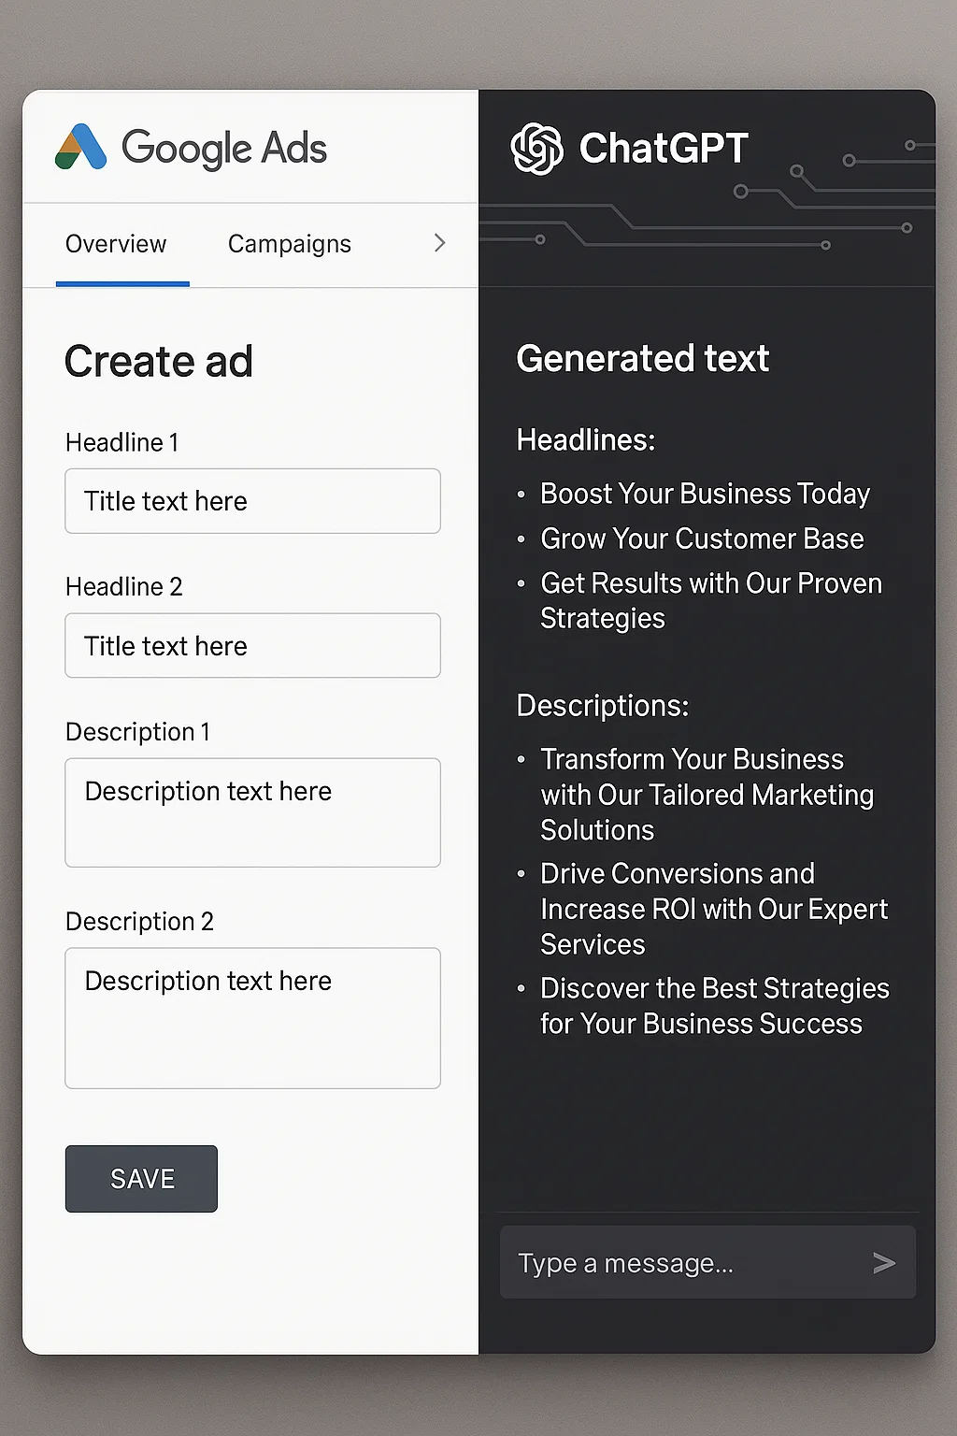Switch to the Overview tab
This screenshot has height=1436, width=957.
116,244
